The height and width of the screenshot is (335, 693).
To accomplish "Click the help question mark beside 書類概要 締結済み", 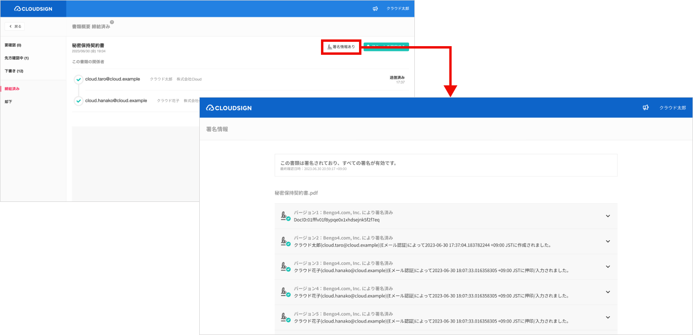I will coord(112,22).
